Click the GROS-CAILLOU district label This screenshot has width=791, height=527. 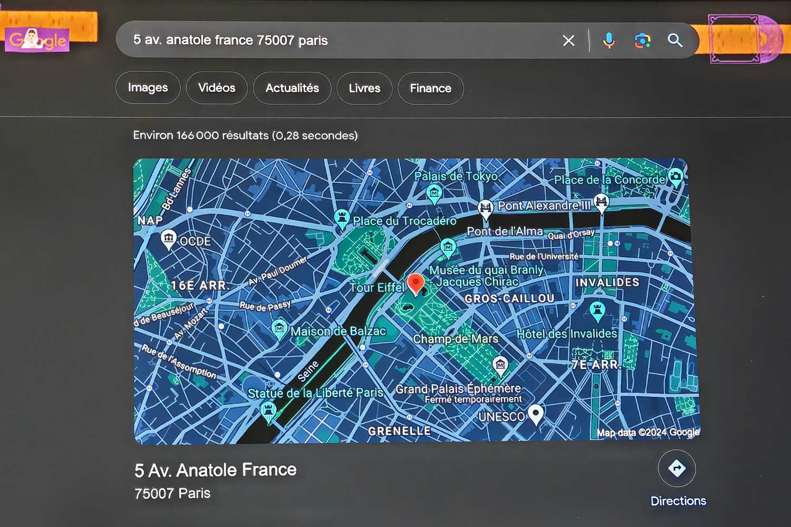(509, 298)
